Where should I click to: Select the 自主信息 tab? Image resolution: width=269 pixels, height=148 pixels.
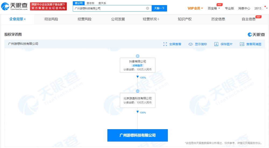coord(249,19)
